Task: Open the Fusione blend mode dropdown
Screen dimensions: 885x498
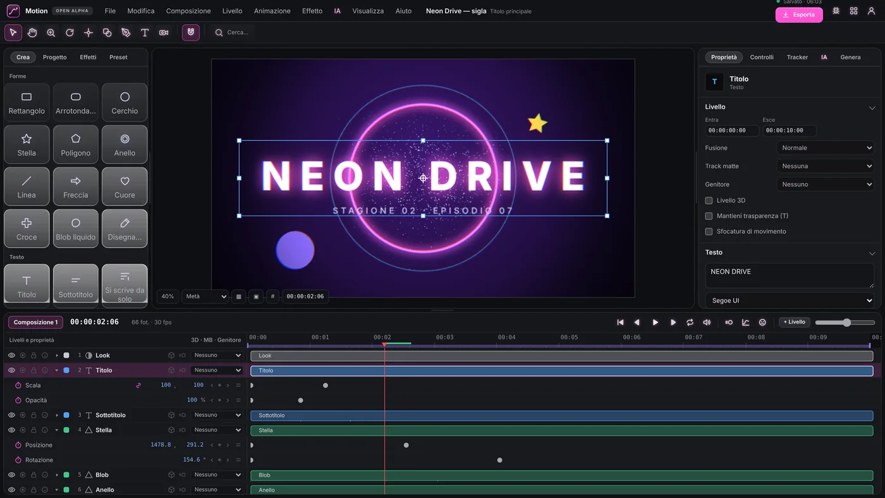Action: click(x=825, y=148)
